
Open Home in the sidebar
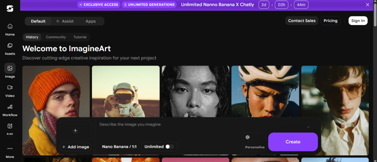click(x=10, y=30)
